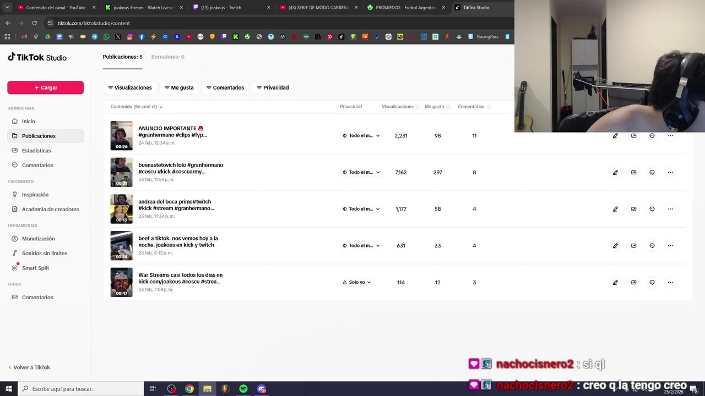
Task: Open the Solo yo privacy dropdown
Action: [357, 282]
